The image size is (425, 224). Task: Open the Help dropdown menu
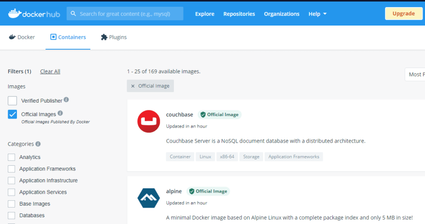[x=317, y=14]
